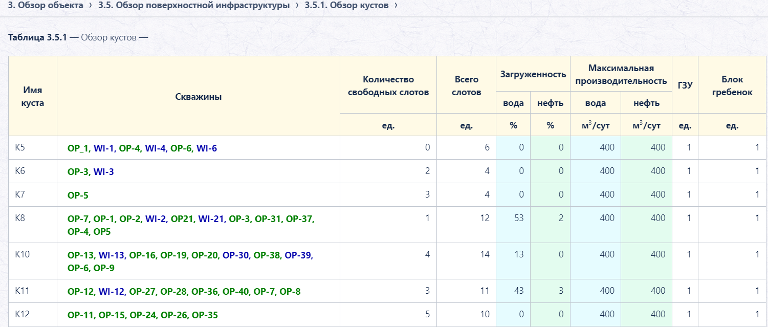
Task: Click blue well OP-30 in row K10
Action: (x=236, y=255)
